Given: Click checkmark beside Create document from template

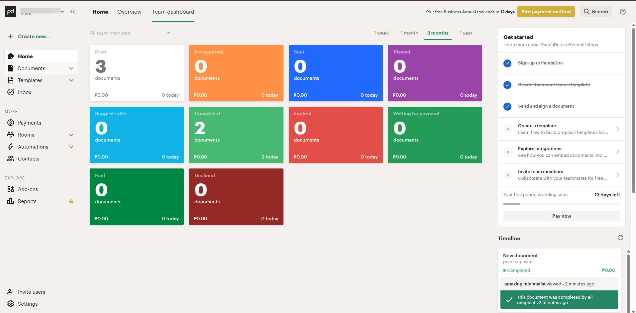Looking at the screenshot, I should [507, 85].
